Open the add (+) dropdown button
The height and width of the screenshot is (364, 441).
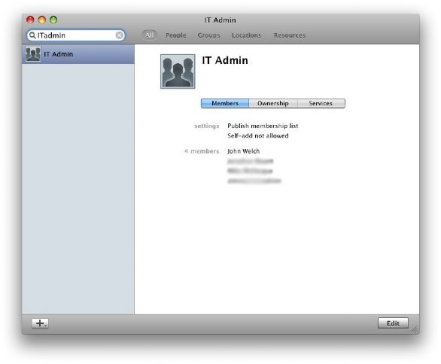pyautogui.click(x=40, y=323)
